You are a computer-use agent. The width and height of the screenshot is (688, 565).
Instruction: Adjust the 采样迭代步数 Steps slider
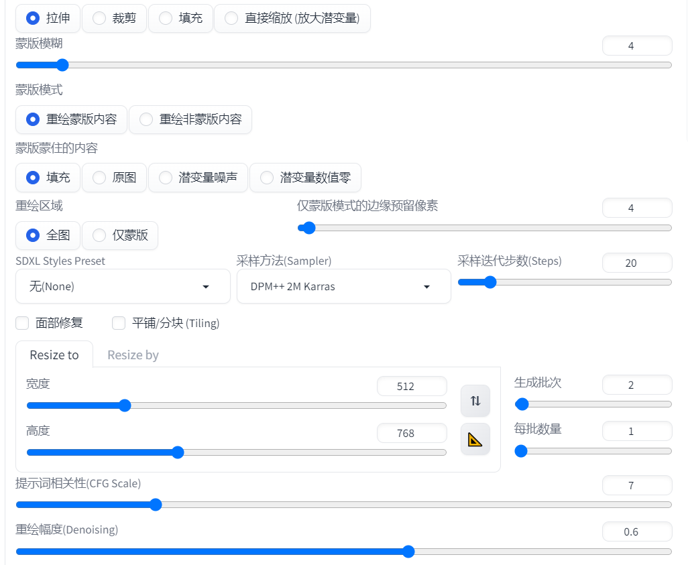coord(565,282)
